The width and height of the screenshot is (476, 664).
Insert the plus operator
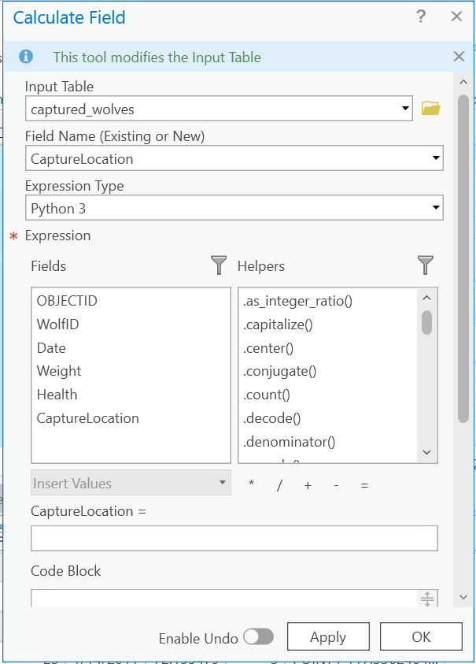click(308, 485)
